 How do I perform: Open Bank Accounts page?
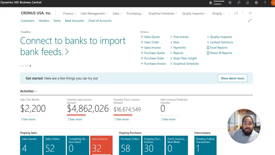coord(74,21)
